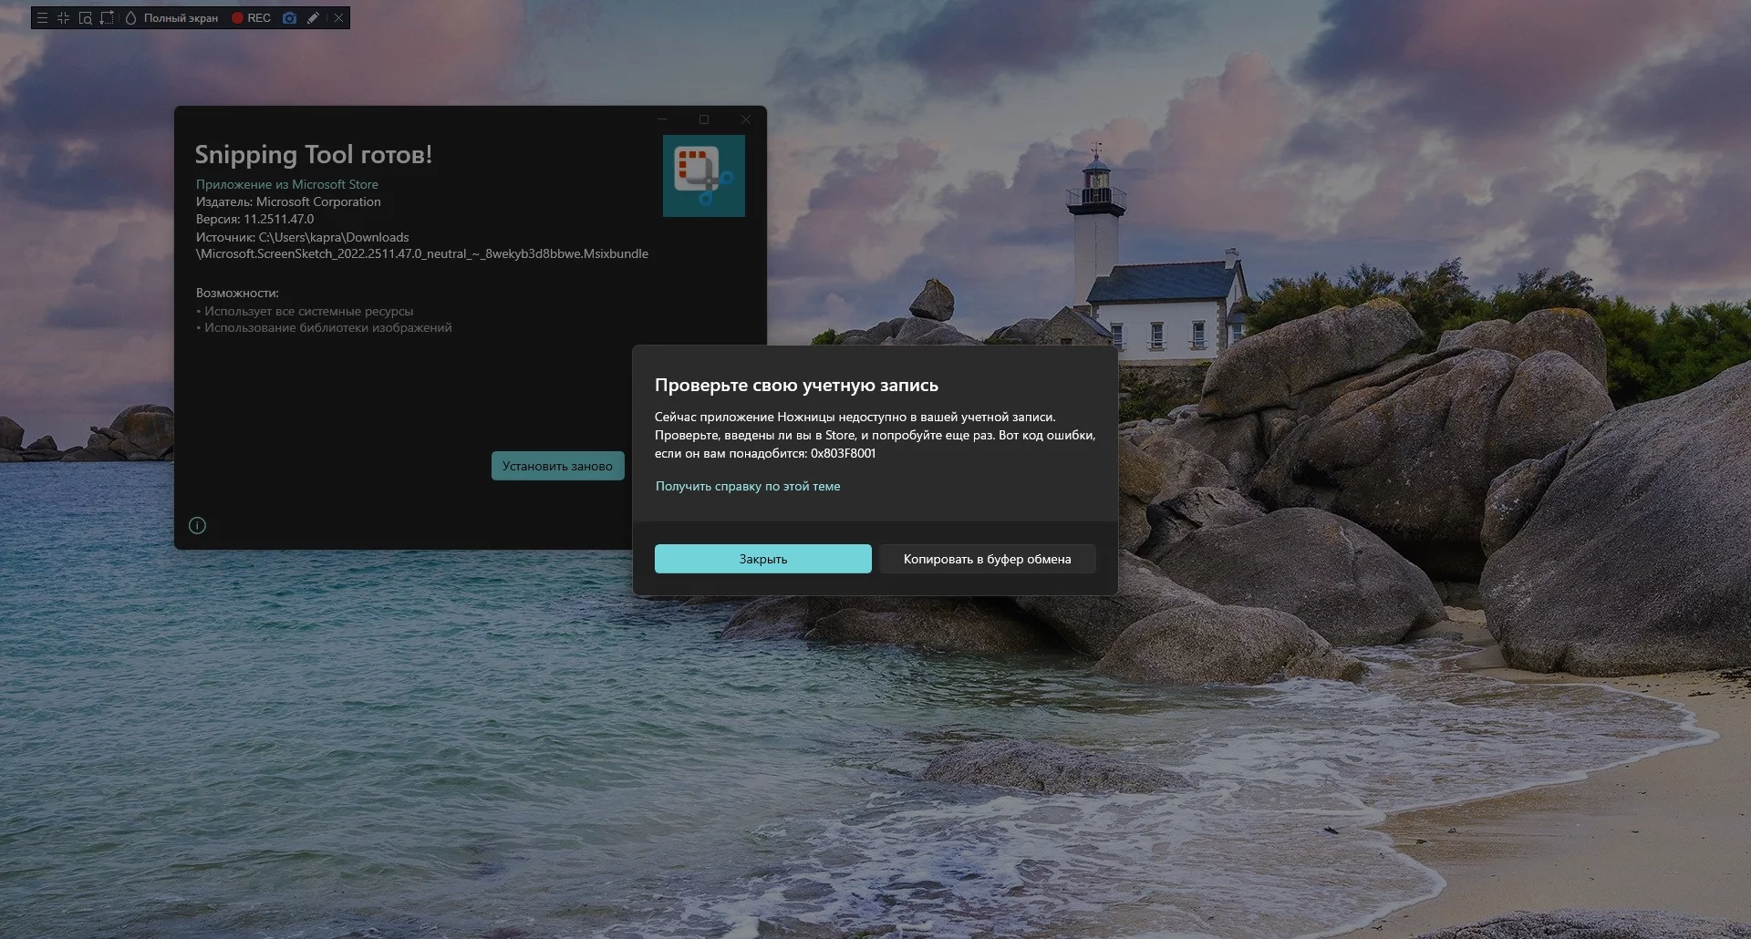
Task: Click the info circle icon in installer
Action: pos(197,525)
